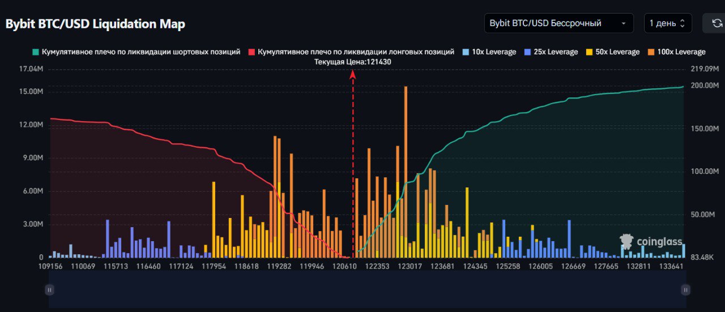Click the 50x Leverage yellow legend swatch

[589, 52]
